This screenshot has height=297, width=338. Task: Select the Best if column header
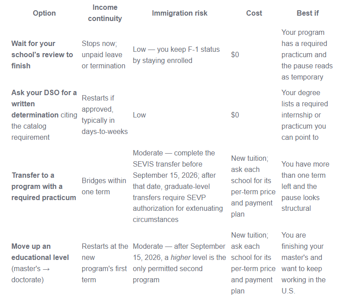[x=308, y=13]
